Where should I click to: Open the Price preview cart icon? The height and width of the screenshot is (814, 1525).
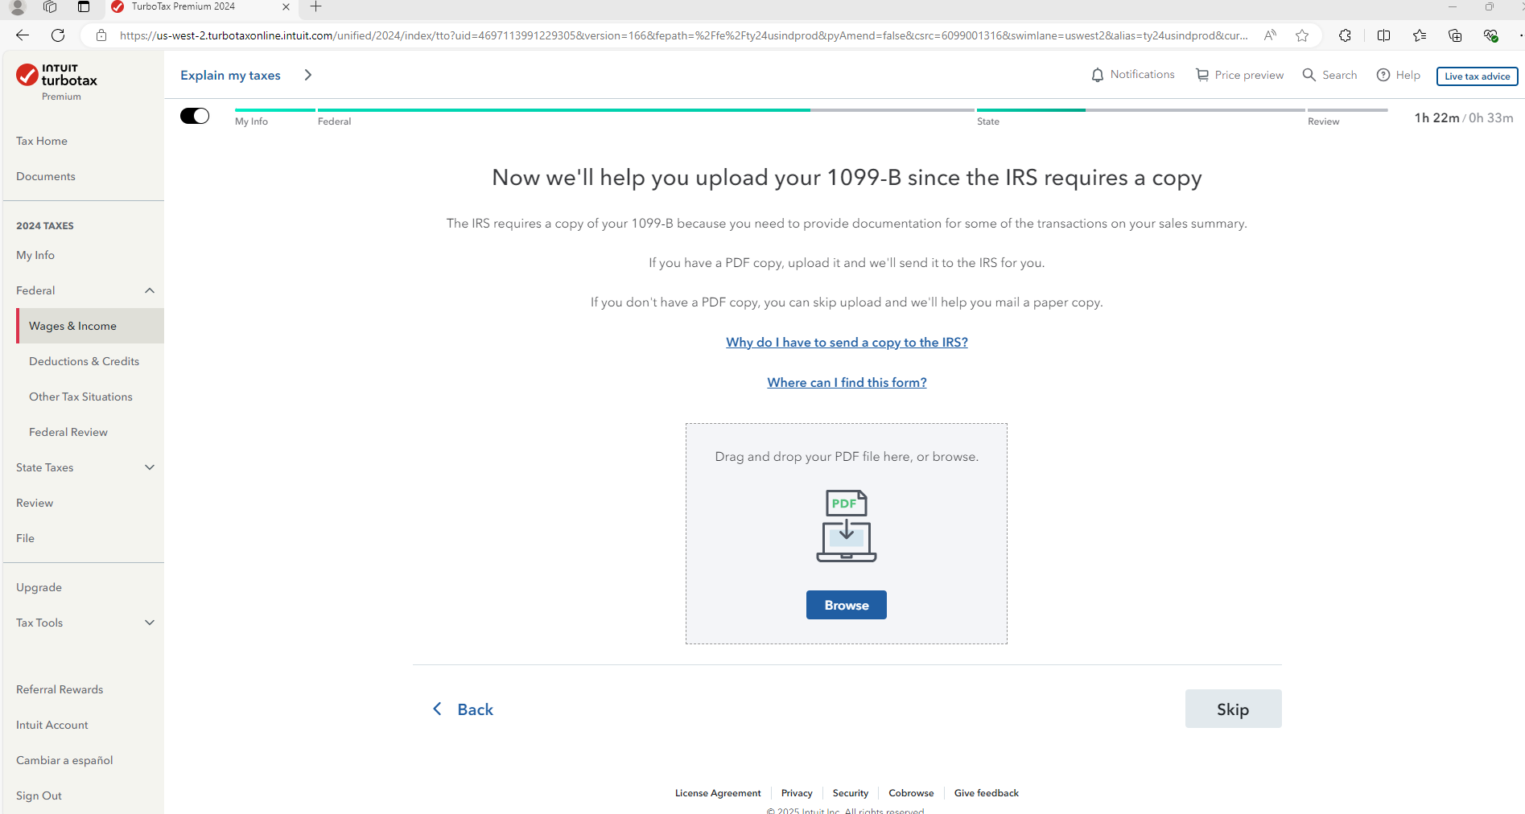click(1202, 75)
